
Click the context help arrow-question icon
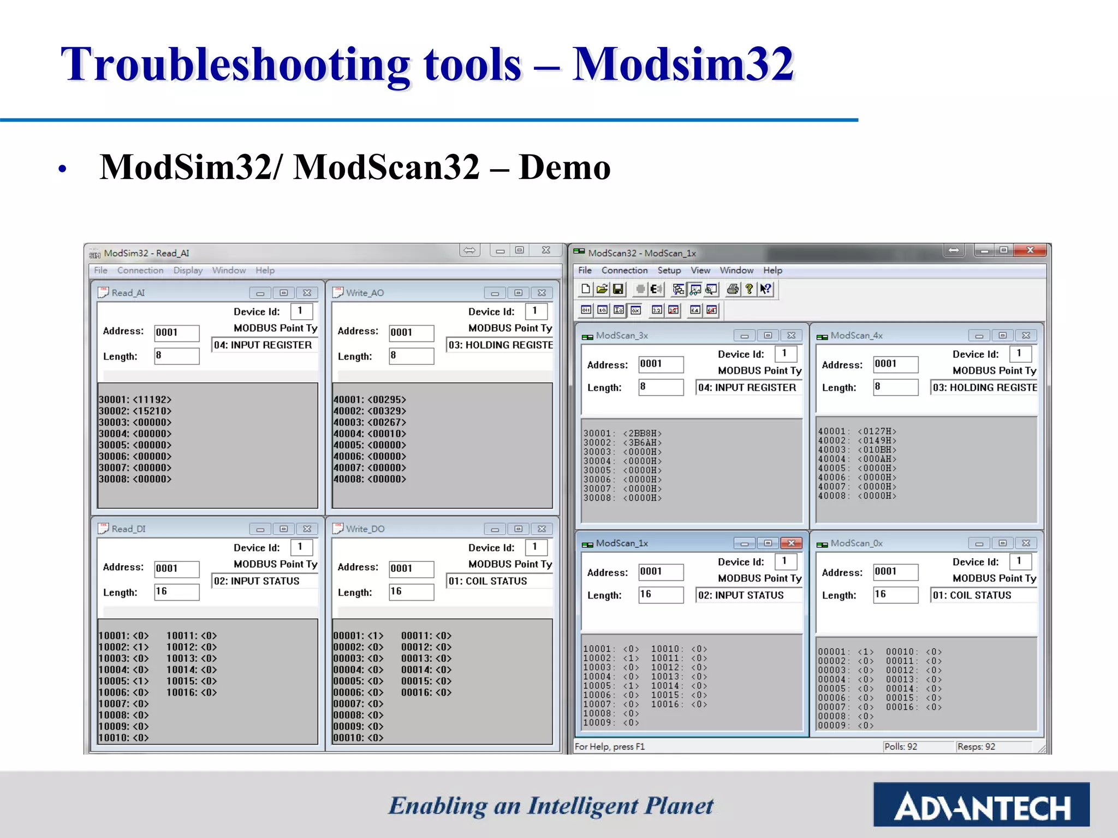pyautogui.click(x=765, y=289)
